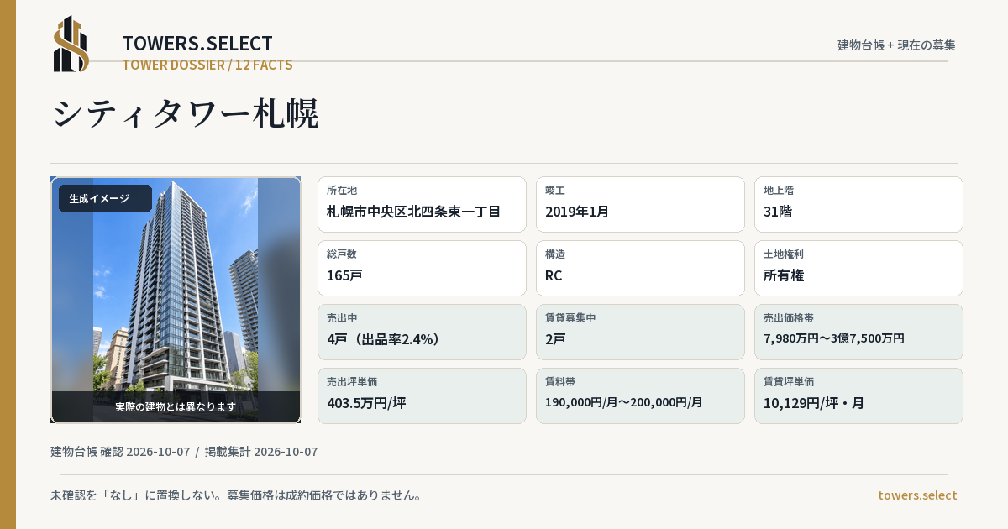The height and width of the screenshot is (529, 1008).
Task: Click the 土地権利 field label
Action: click(784, 254)
